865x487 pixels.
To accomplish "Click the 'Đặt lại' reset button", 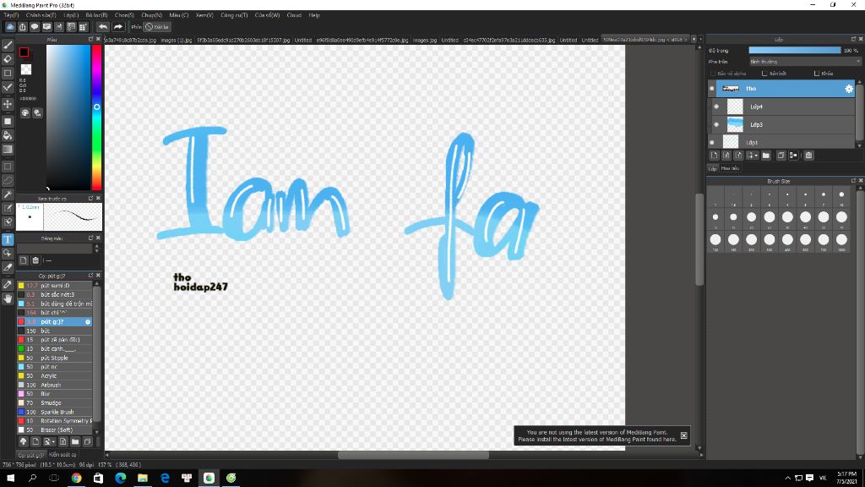I will (x=158, y=26).
